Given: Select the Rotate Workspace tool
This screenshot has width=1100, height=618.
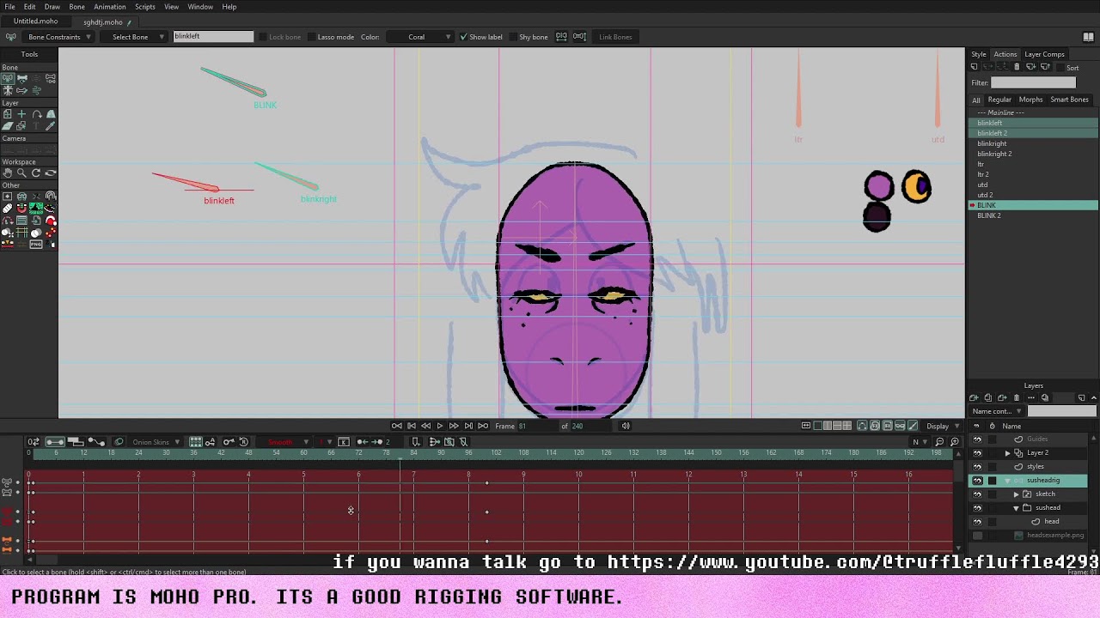Looking at the screenshot, I should click(x=36, y=173).
